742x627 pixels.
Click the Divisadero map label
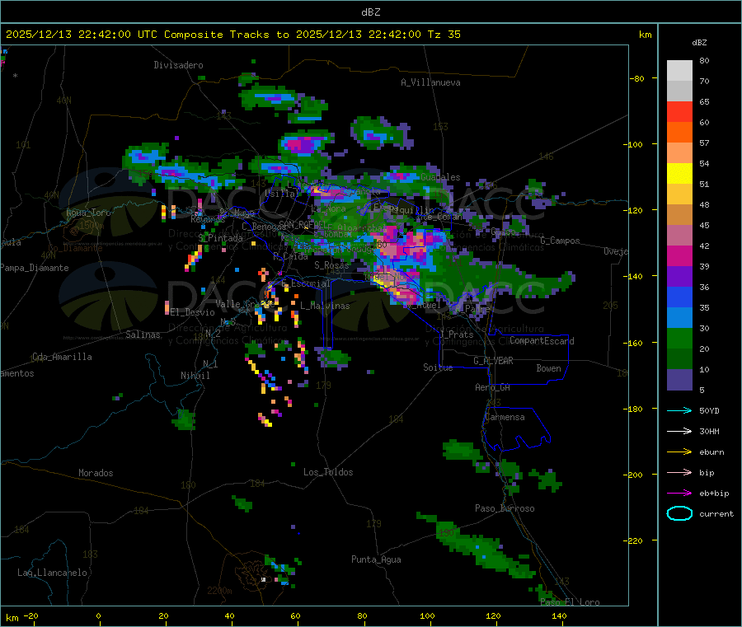coord(178,65)
